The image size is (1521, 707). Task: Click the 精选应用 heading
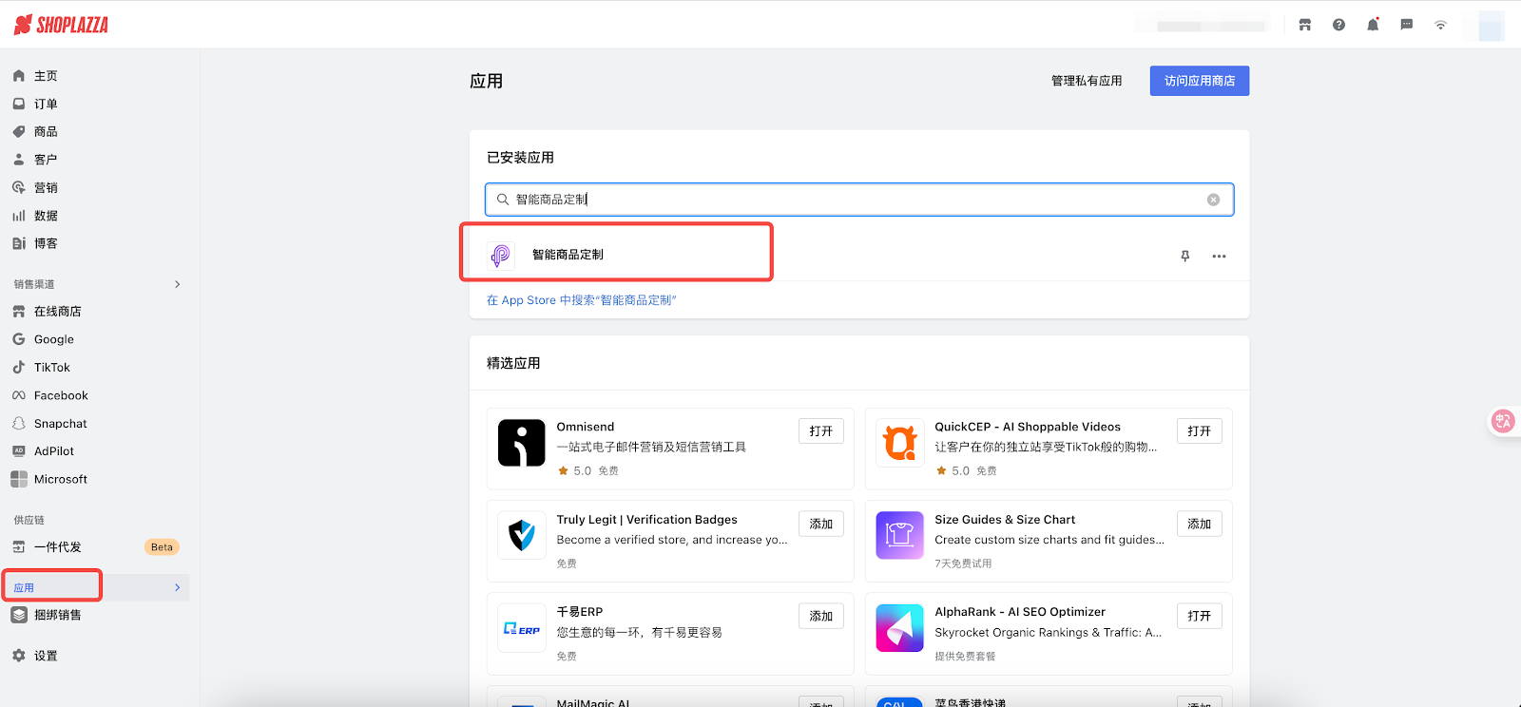[513, 363]
